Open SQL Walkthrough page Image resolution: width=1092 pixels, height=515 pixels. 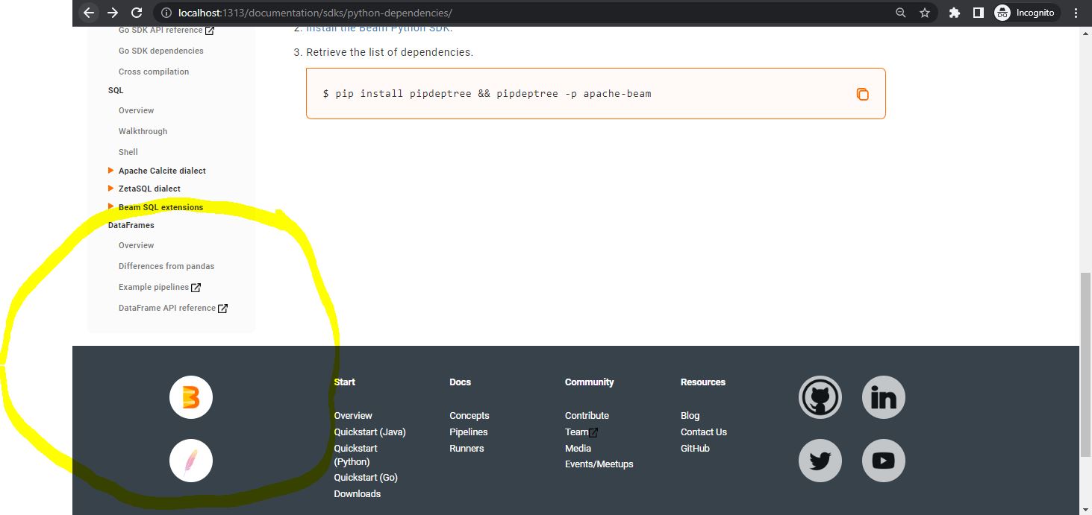click(x=143, y=131)
